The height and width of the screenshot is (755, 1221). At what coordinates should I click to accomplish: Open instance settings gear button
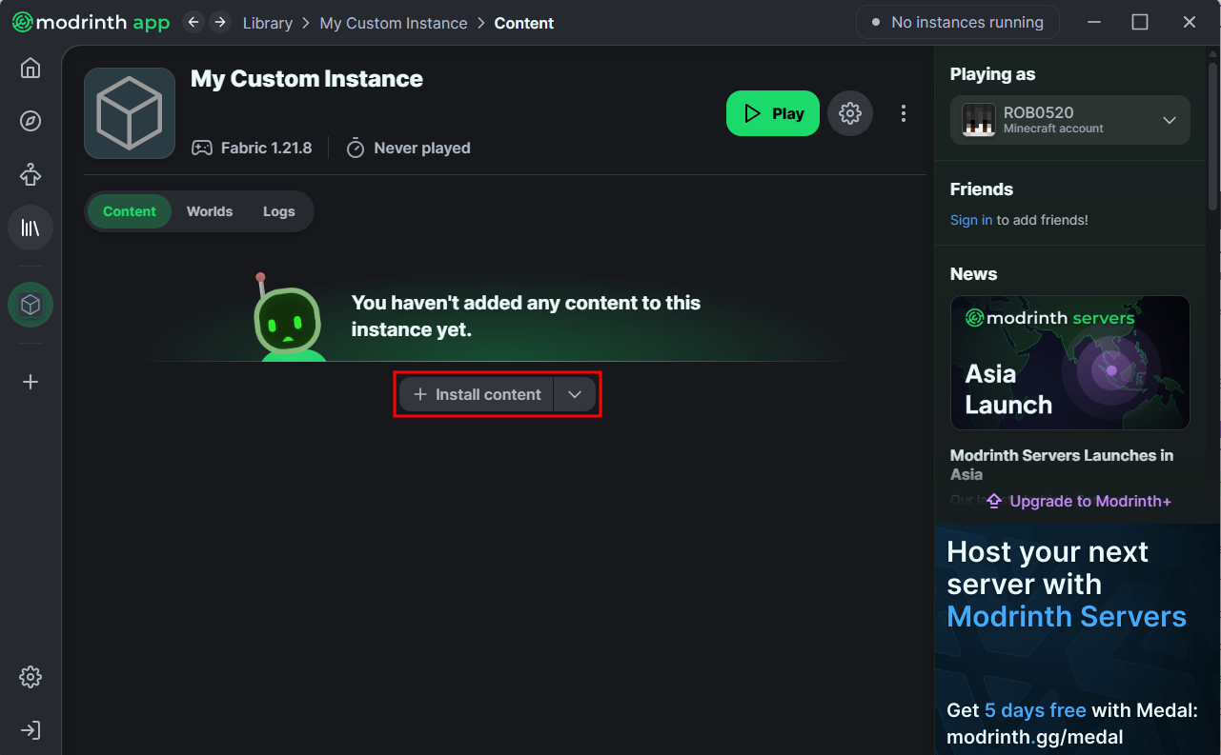(x=850, y=113)
